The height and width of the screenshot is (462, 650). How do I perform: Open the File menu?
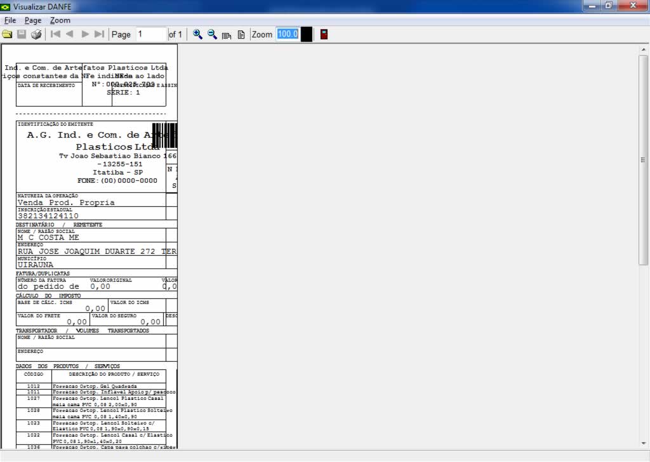(10, 20)
